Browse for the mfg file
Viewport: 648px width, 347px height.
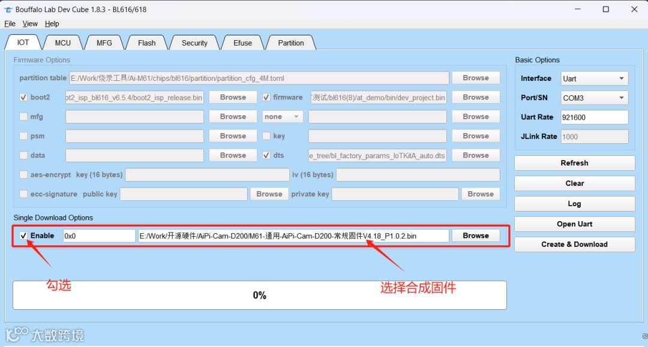coord(233,117)
